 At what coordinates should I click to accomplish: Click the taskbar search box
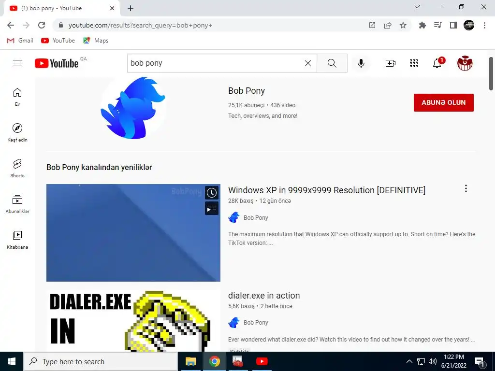tap(101, 361)
